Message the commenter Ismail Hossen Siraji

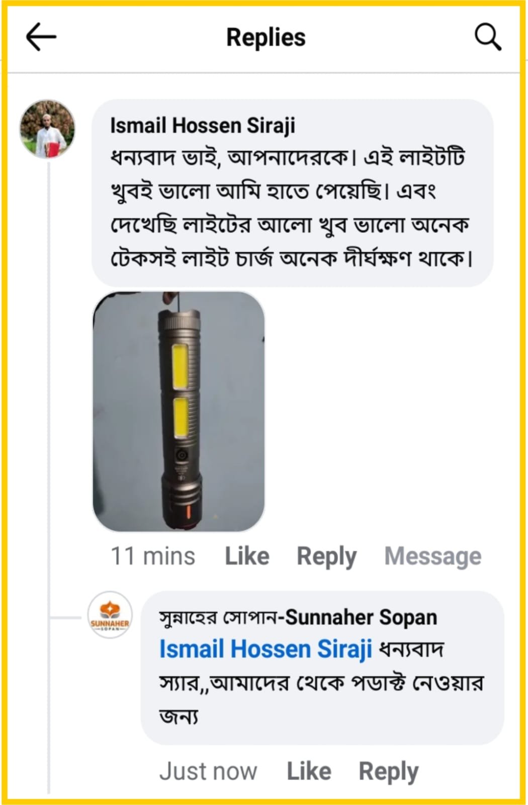point(433,556)
